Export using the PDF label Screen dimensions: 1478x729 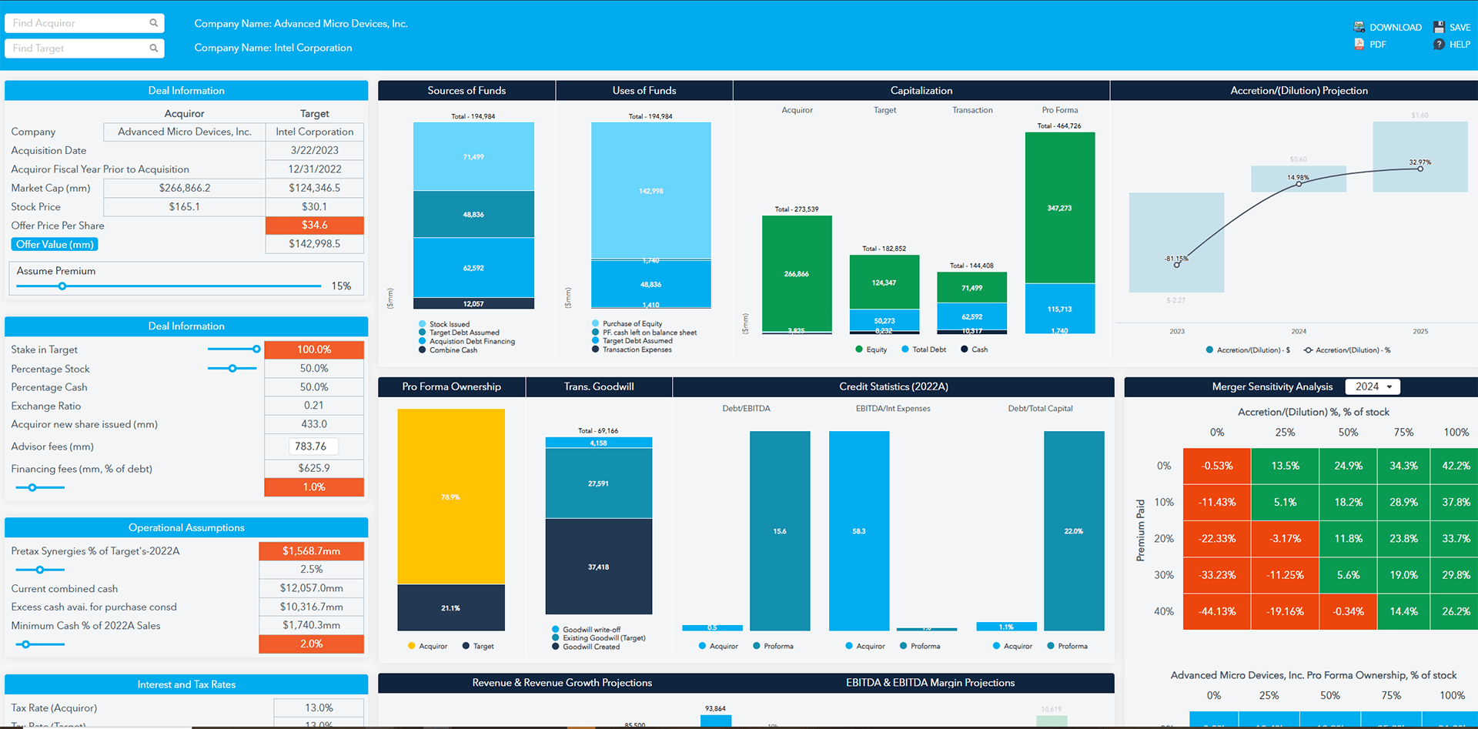pyautogui.click(x=1378, y=45)
